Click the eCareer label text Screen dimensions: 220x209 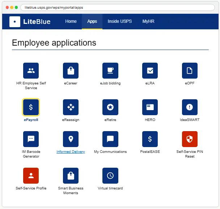coord(71,83)
